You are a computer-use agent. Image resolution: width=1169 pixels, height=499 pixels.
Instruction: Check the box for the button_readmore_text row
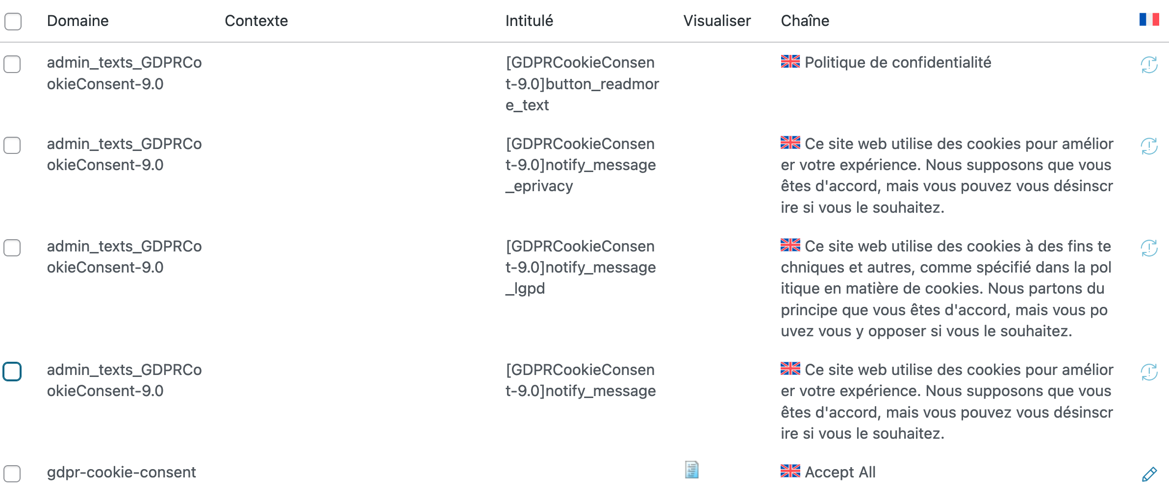coord(12,64)
